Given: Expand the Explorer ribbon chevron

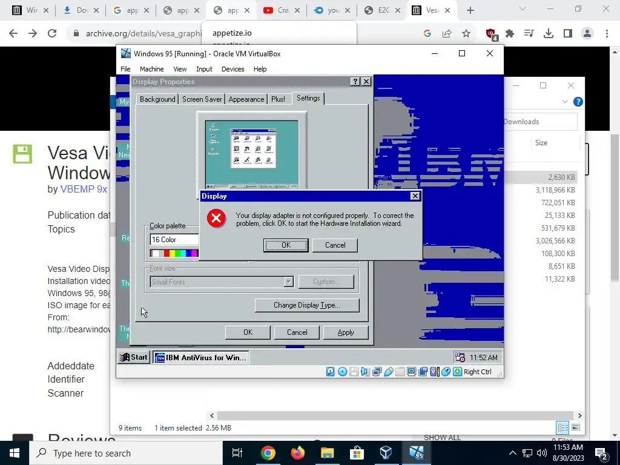Looking at the screenshot, I should 565,102.
